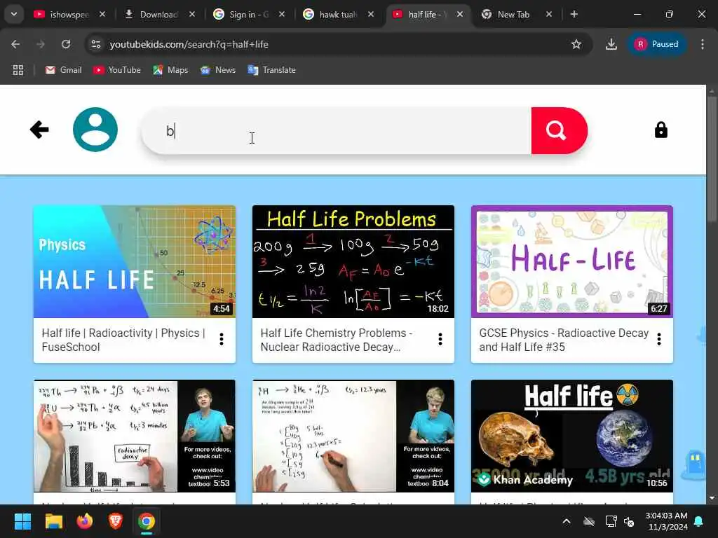718x538 pixels.
Task: Open the Chrome three-dot menu
Action: click(x=703, y=44)
